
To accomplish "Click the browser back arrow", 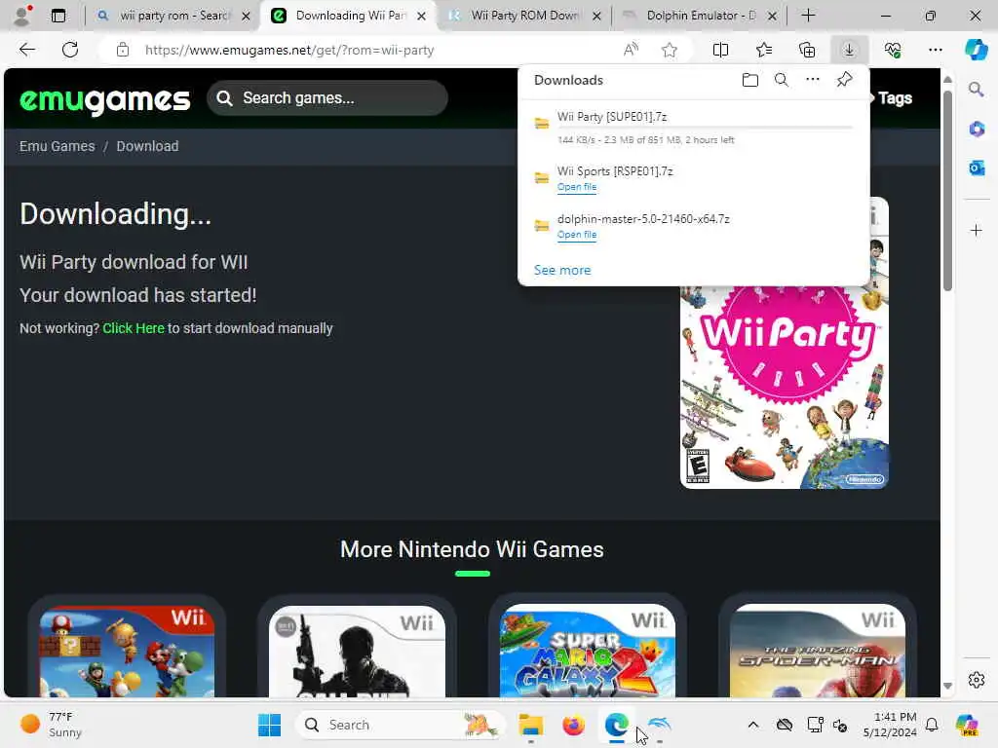I will [x=26, y=50].
